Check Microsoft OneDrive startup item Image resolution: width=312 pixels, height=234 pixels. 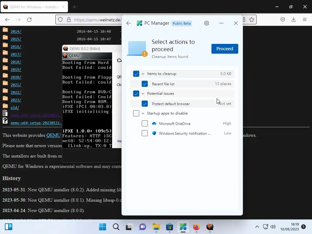(145, 123)
